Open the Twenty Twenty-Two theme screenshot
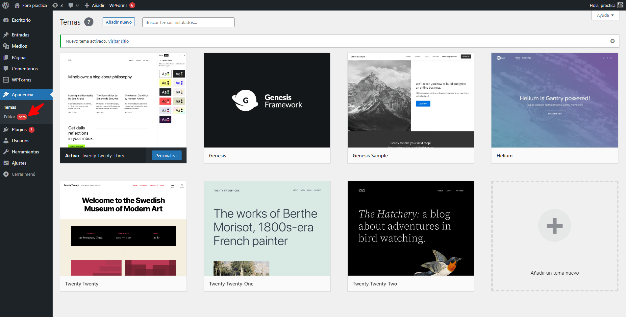 coord(411,228)
